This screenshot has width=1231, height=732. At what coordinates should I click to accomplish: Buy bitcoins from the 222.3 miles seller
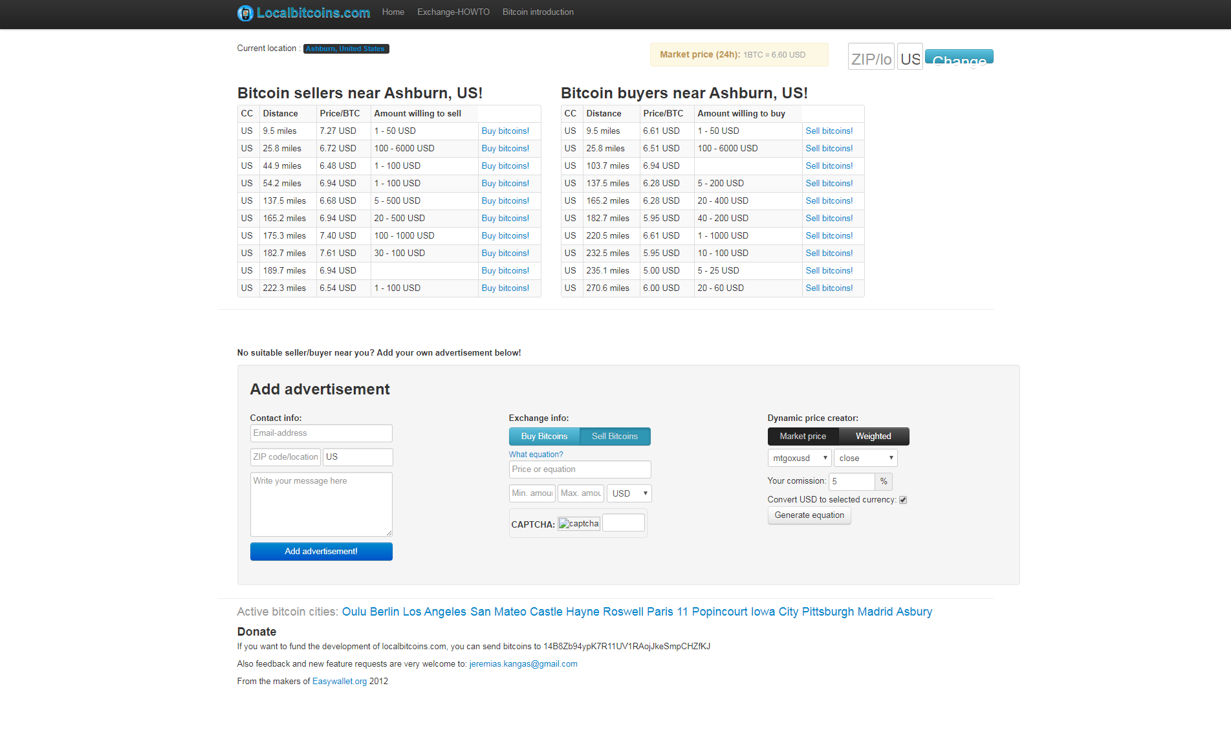pos(505,288)
